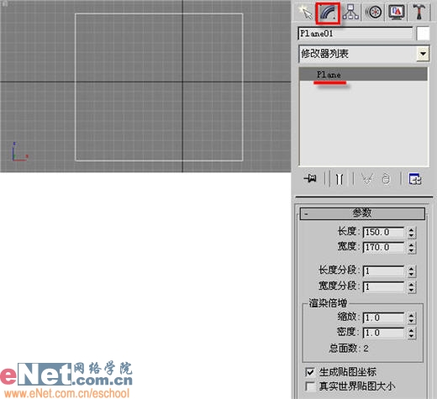Open the Create command panel tab
This screenshot has width=437, height=399.
click(305, 13)
